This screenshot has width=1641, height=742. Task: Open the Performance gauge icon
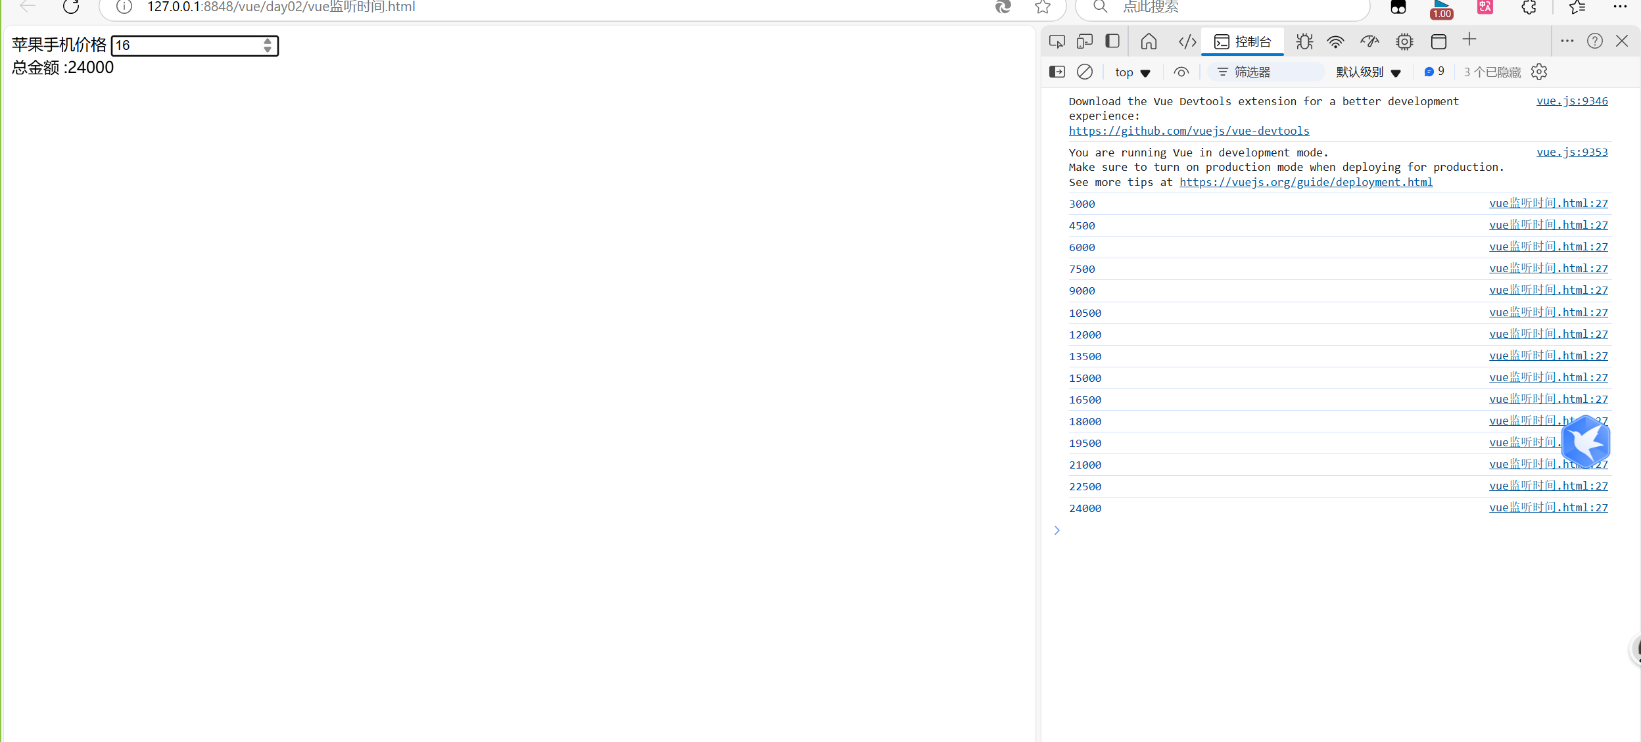pos(1369,42)
